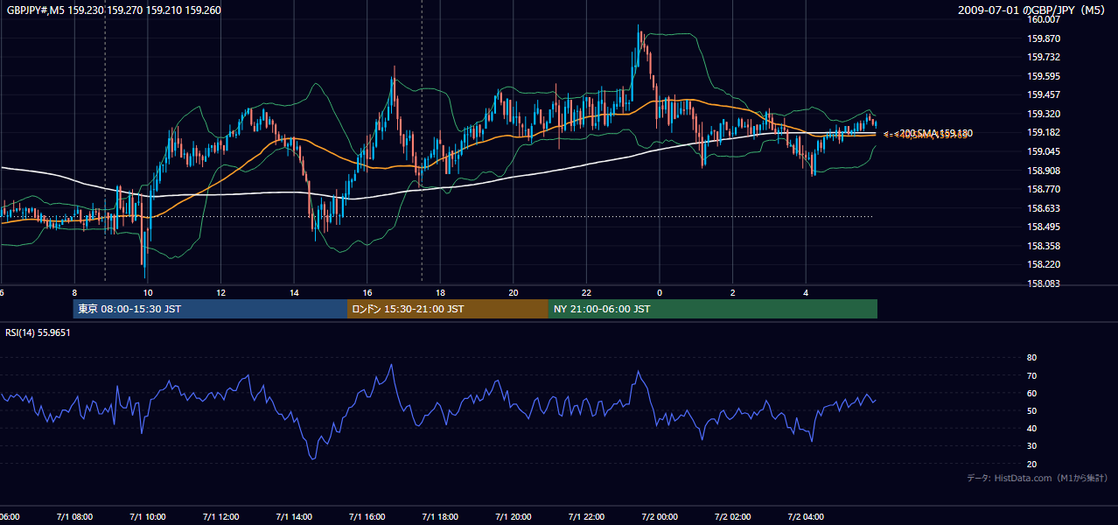Click the 2009-07-01 GBP/JPY (M5) chart title
Image resolution: width=1118 pixels, height=525 pixels.
[x=1032, y=10]
